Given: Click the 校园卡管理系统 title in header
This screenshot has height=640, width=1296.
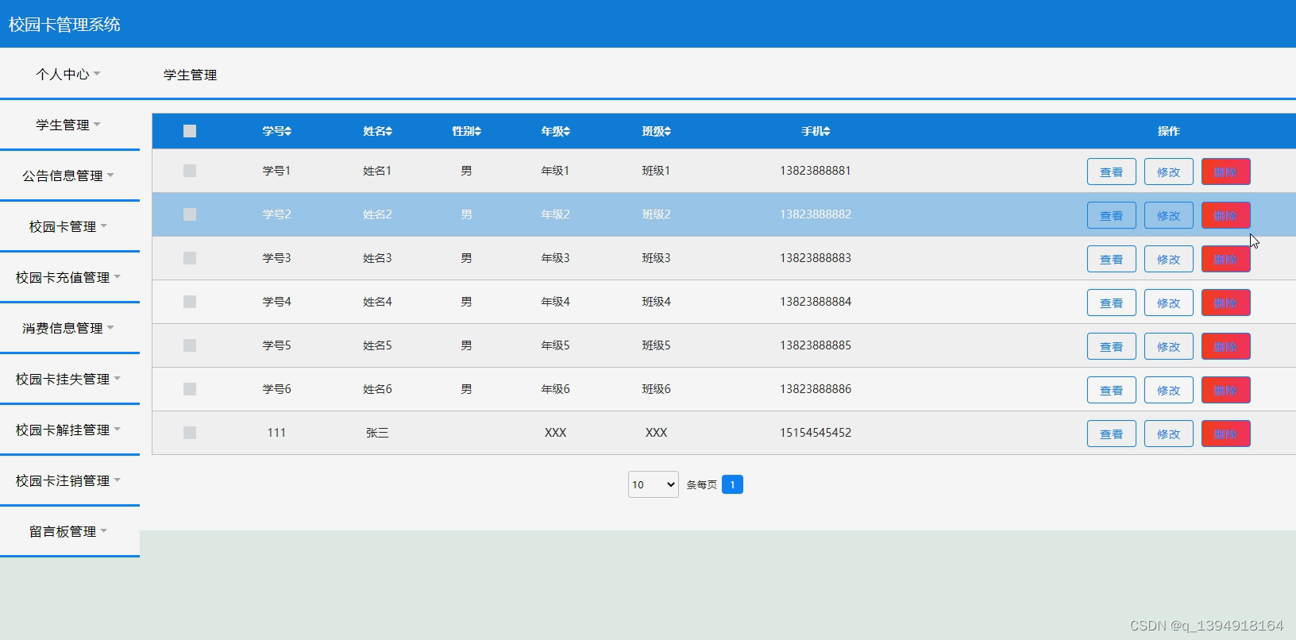Looking at the screenshot, I should 64,25.
